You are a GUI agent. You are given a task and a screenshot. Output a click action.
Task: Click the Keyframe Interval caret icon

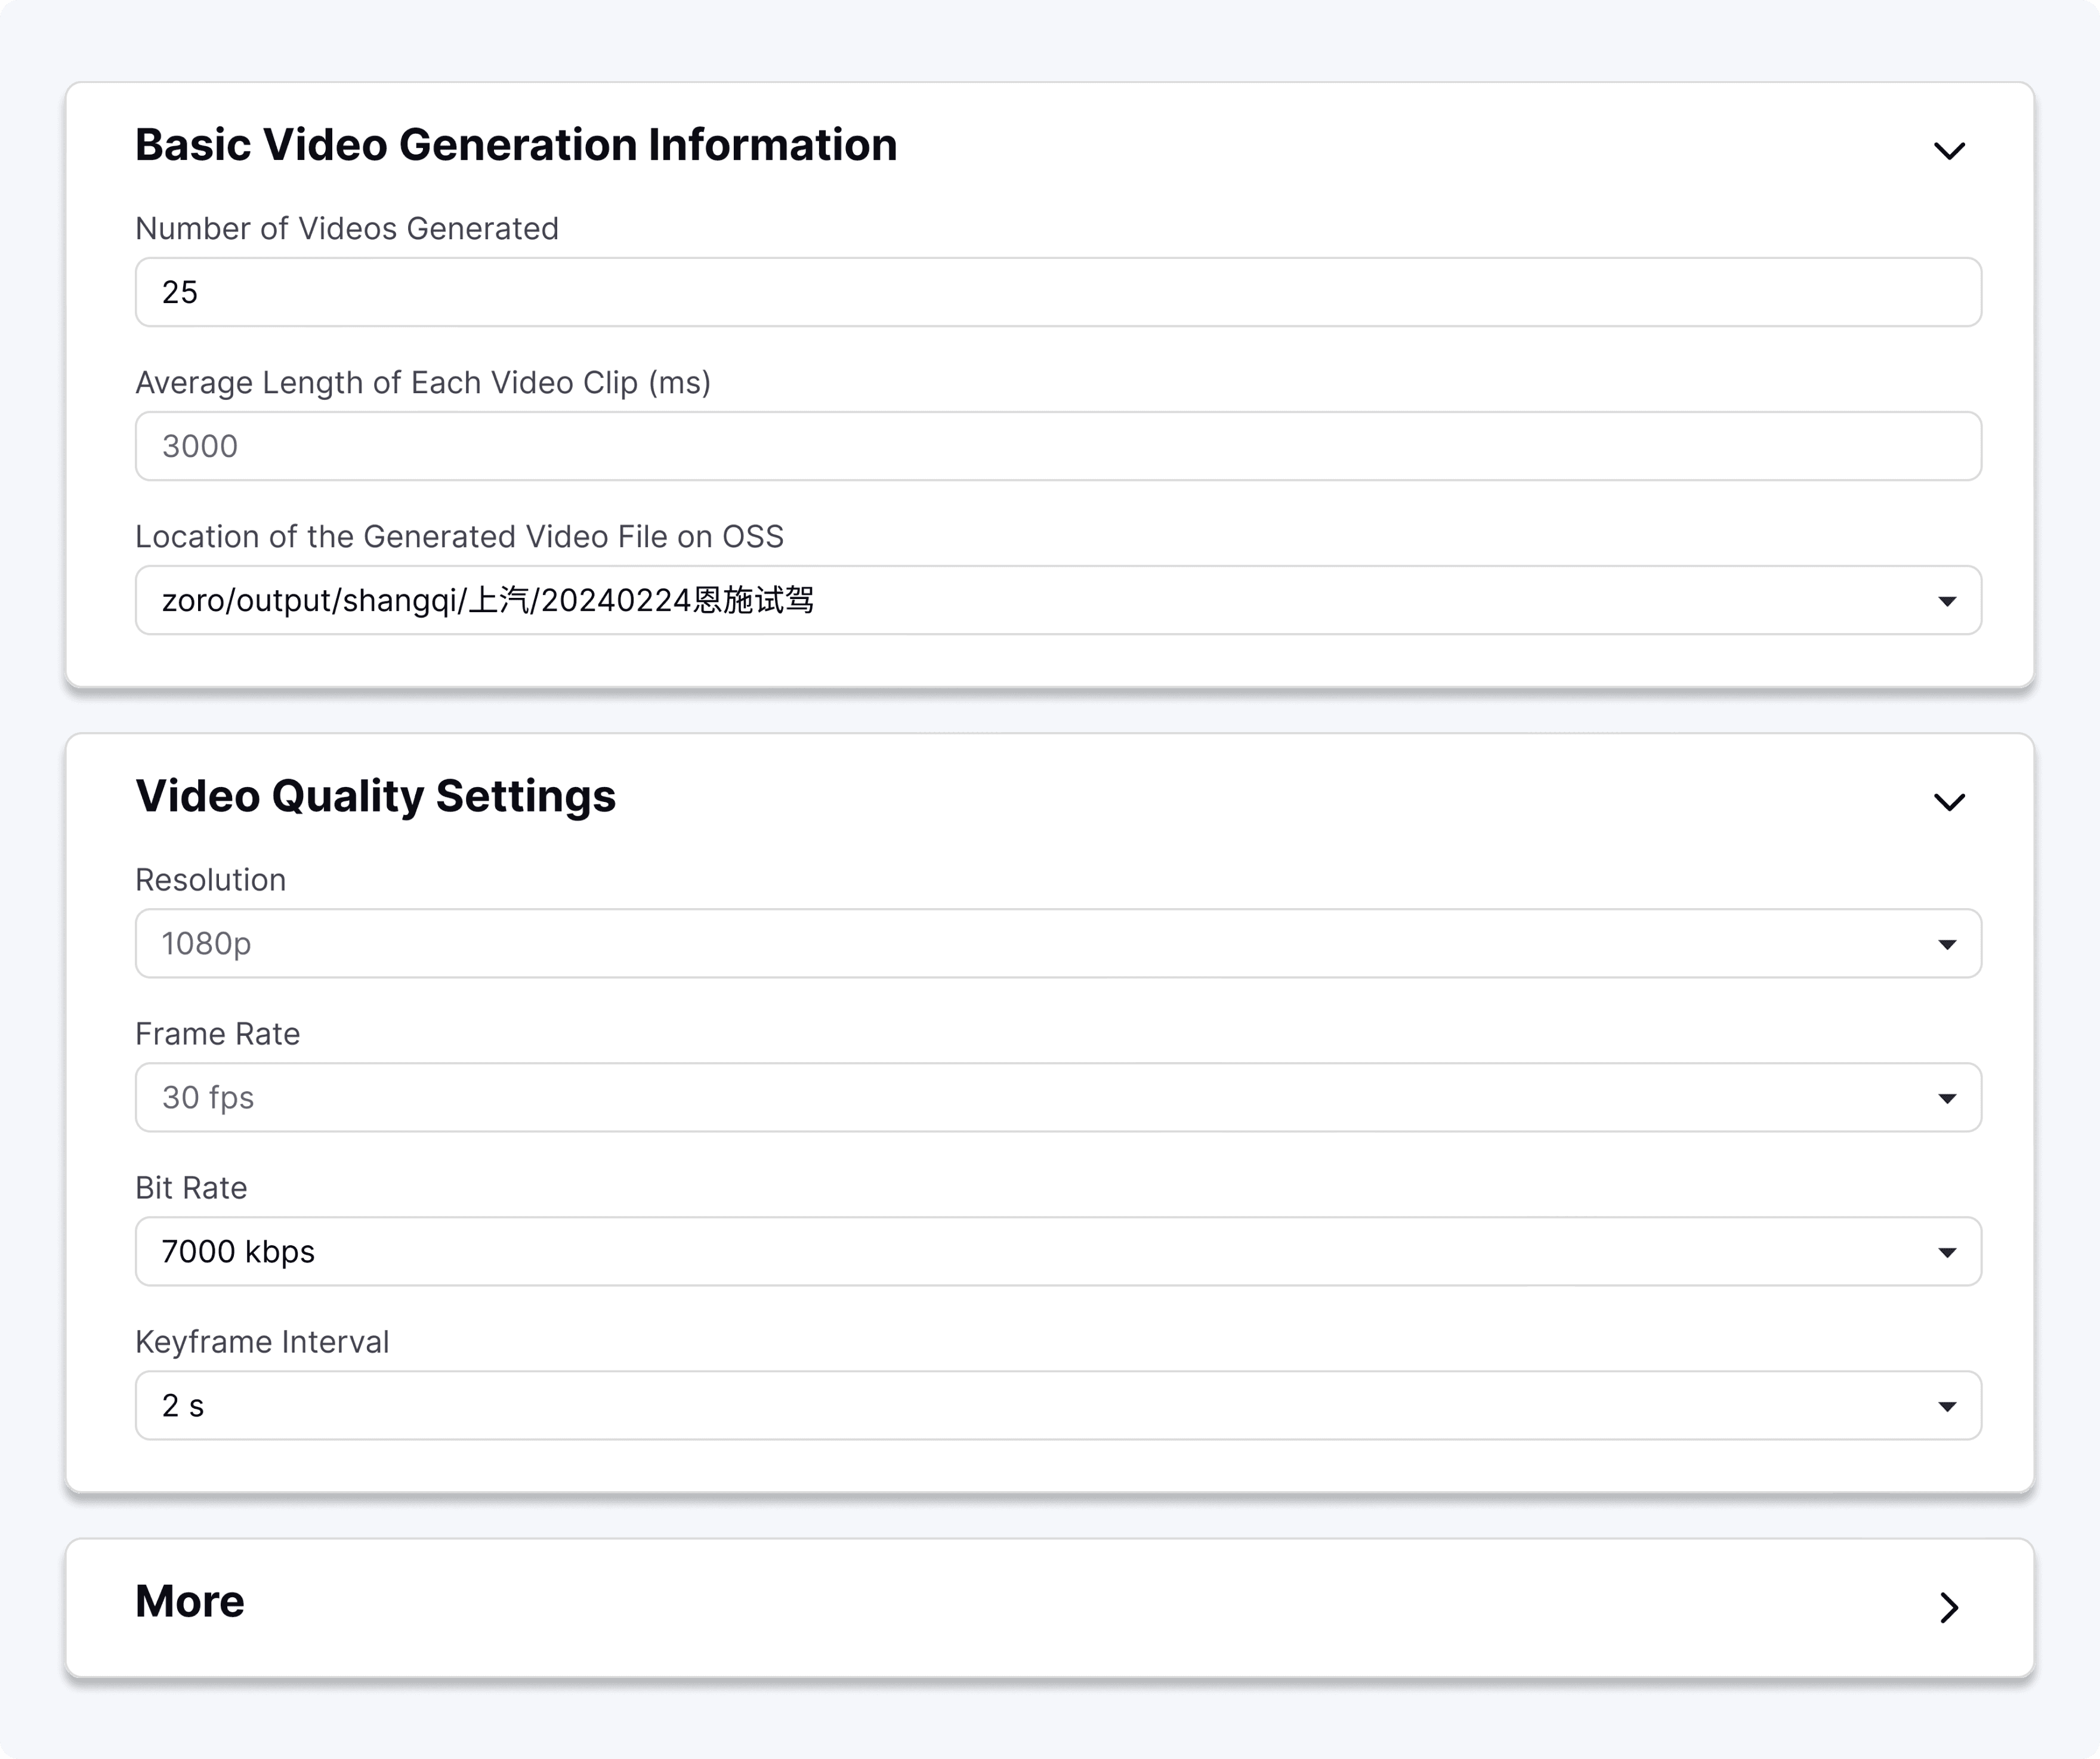(1946, 1406)
